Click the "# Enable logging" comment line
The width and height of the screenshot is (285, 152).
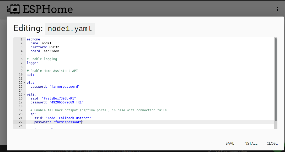click(42, 59)
